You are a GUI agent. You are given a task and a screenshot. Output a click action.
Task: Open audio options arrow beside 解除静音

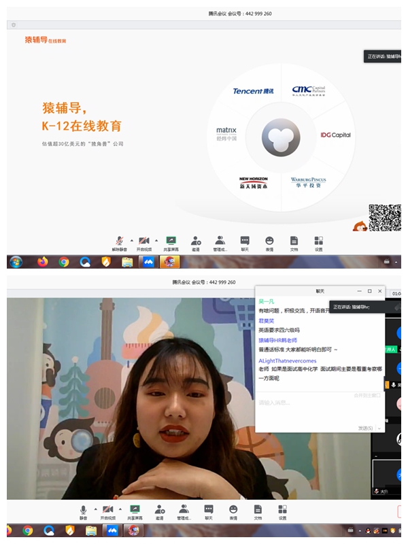[132, 240]
